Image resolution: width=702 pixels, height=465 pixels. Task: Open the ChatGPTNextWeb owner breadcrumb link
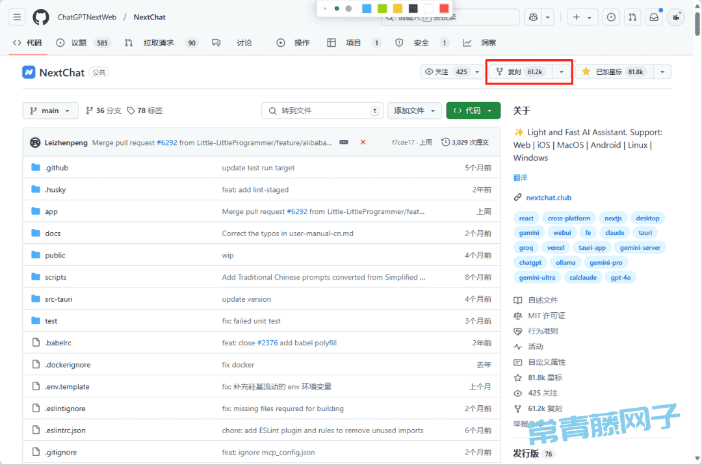click(87, 17)
